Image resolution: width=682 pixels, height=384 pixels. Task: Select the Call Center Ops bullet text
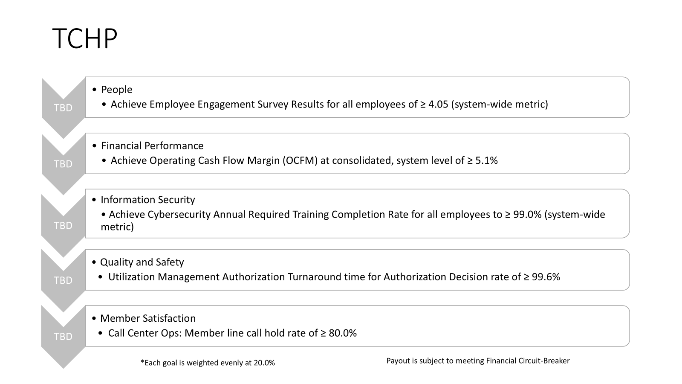coord(232,333)
